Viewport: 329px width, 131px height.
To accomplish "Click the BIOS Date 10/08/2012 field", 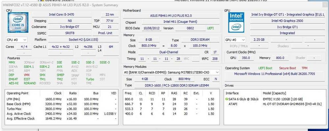I will [x=151, y=28].
